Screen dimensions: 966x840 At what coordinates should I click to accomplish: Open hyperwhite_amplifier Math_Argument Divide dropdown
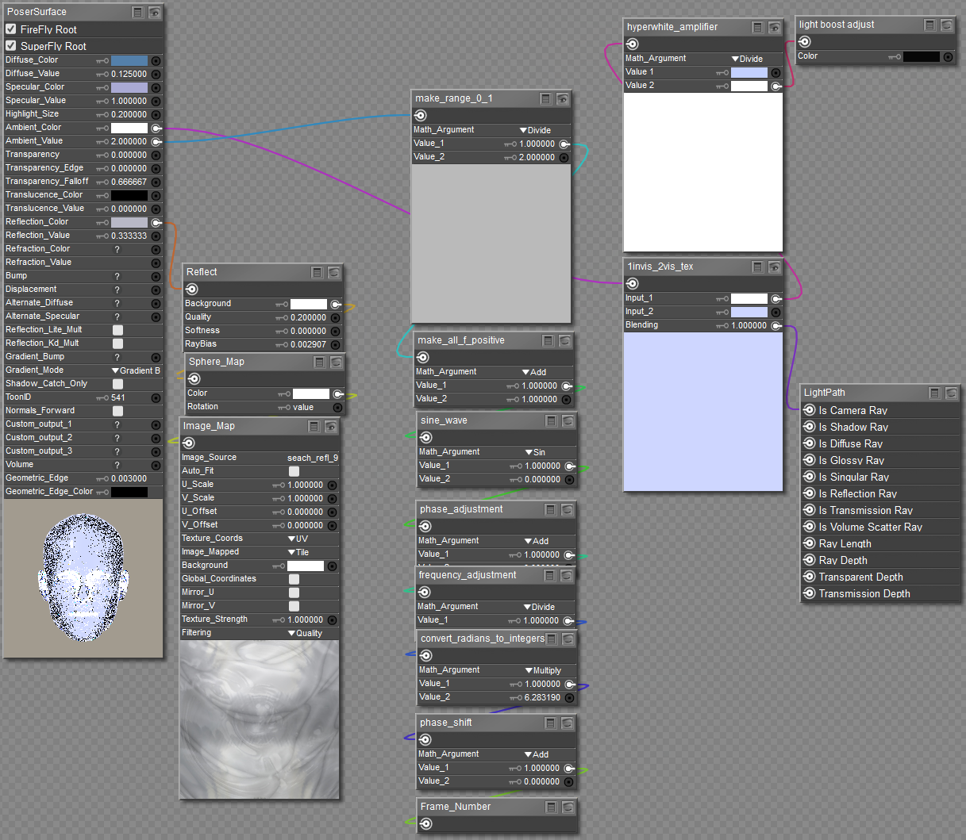point(747,59)
